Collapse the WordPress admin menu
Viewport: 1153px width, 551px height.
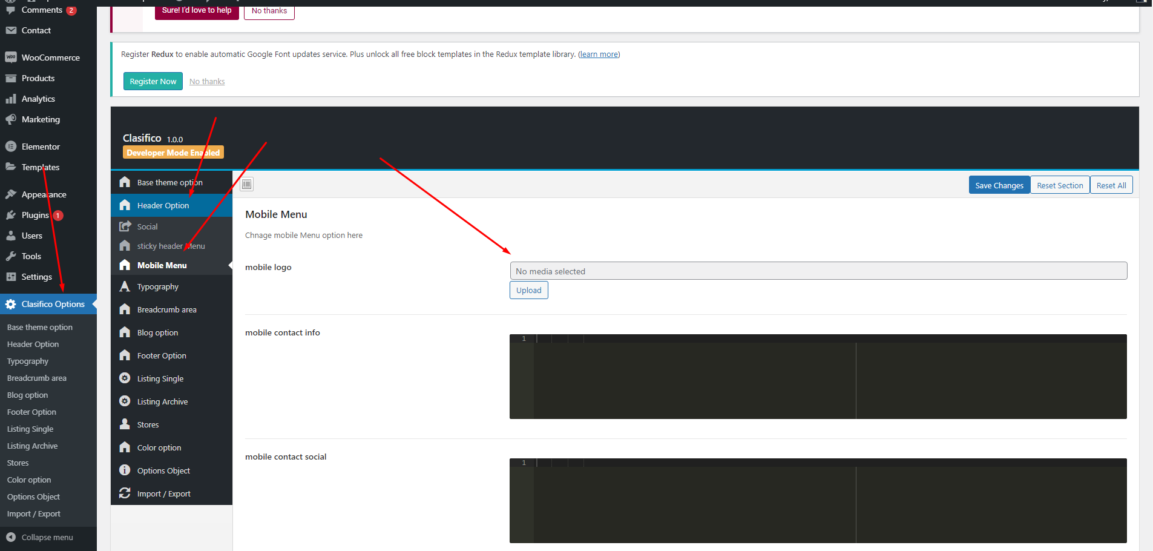pyautogui.click(x=40, y=537)
